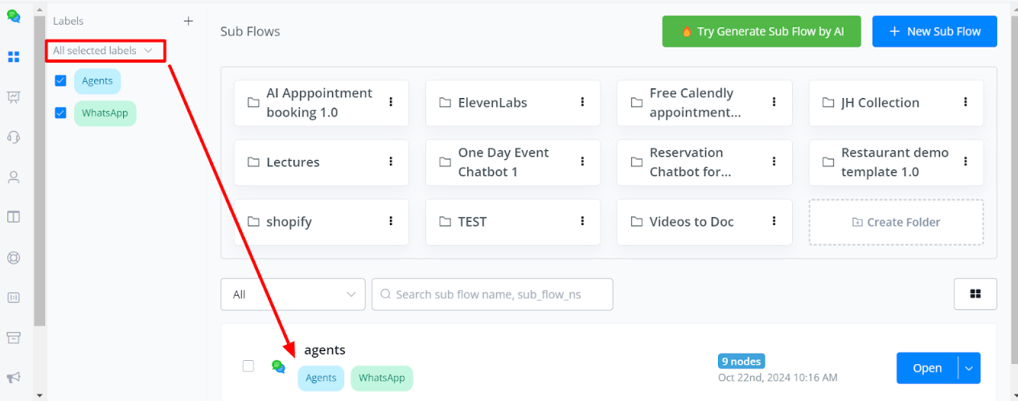Click Try Generate Sub Flow by AI

click(x=761, y=31)
